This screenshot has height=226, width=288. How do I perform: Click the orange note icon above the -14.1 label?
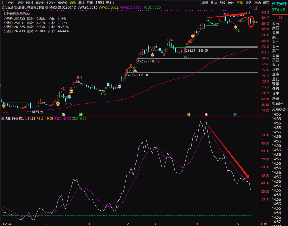point(235,27)
